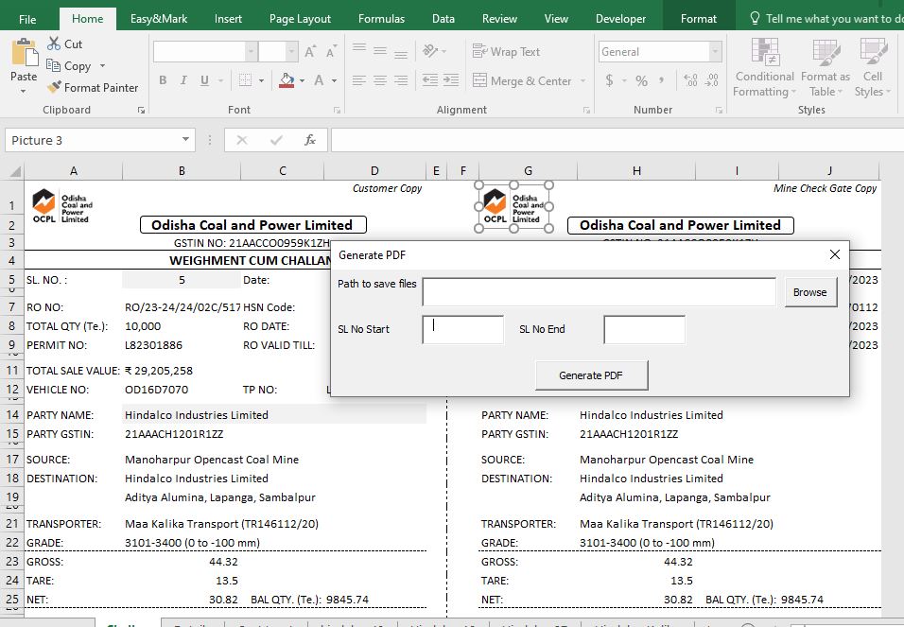
Task: Click the Cut scissors icon
Action: [x=55, y=44]
